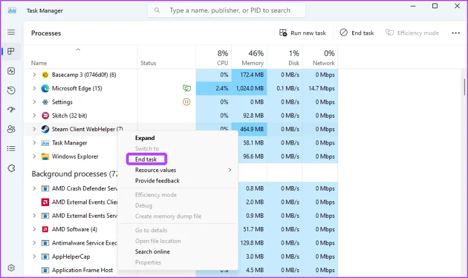Click Edge's 14.7 Mbps network cell
The height and width of the screenshot is (278, 468).
coord(320,88)
